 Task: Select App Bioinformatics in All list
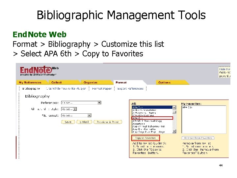(x=152, y=129)
